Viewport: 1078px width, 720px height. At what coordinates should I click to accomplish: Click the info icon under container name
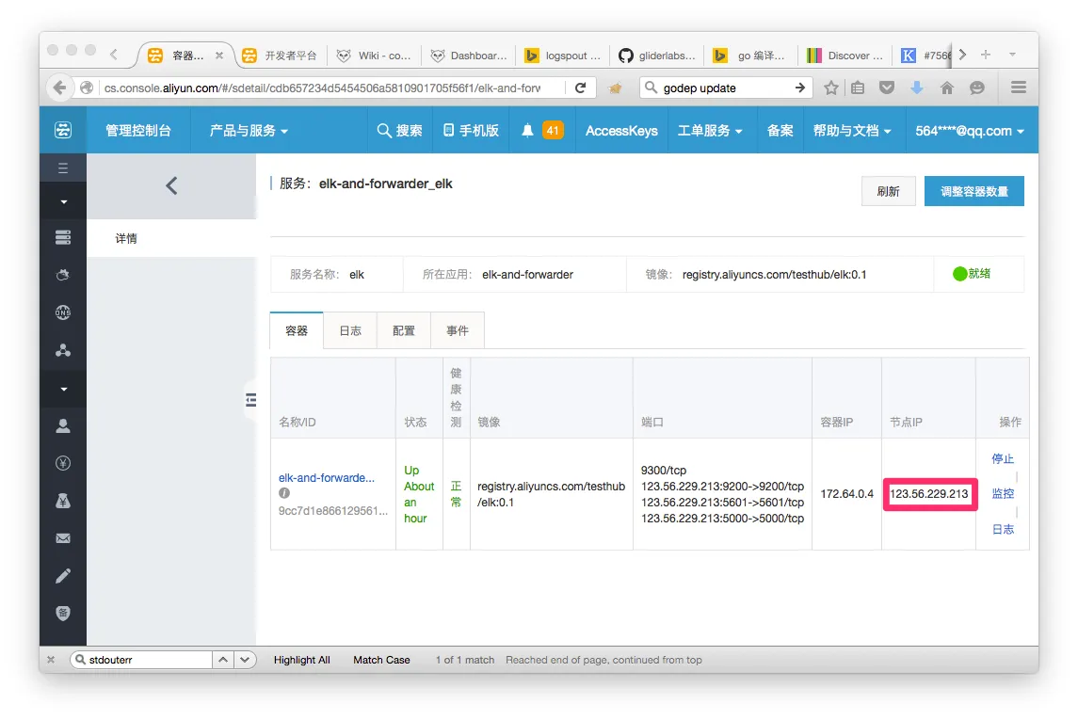point(284,493)
